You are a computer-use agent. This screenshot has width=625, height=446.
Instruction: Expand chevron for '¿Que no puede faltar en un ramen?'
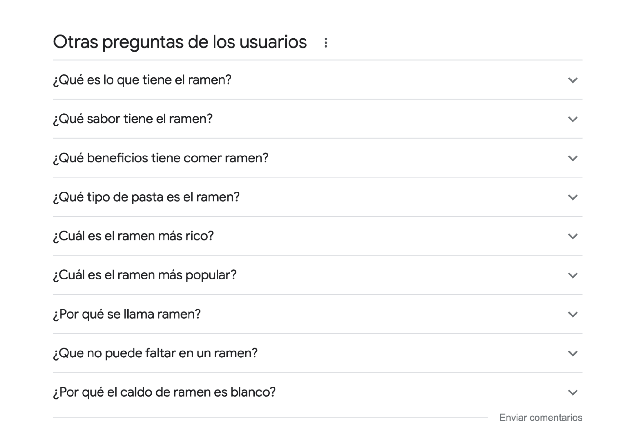(x=572, y=353)
